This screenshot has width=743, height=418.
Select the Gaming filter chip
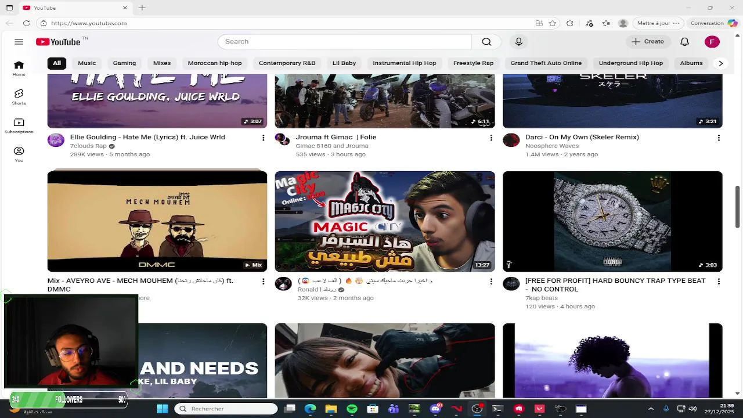coord(124,63)
